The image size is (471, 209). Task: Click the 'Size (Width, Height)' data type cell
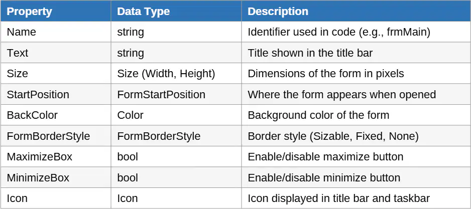coord(176,74)
